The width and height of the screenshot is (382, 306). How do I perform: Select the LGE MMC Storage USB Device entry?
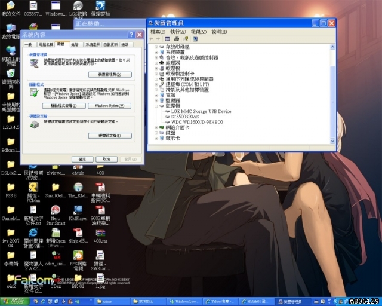click(201, 111)
